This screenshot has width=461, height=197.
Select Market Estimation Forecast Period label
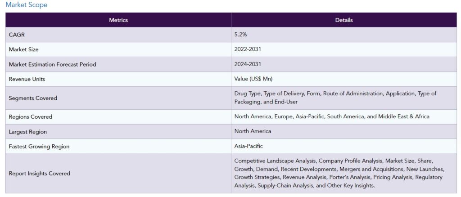click(52, 64)
